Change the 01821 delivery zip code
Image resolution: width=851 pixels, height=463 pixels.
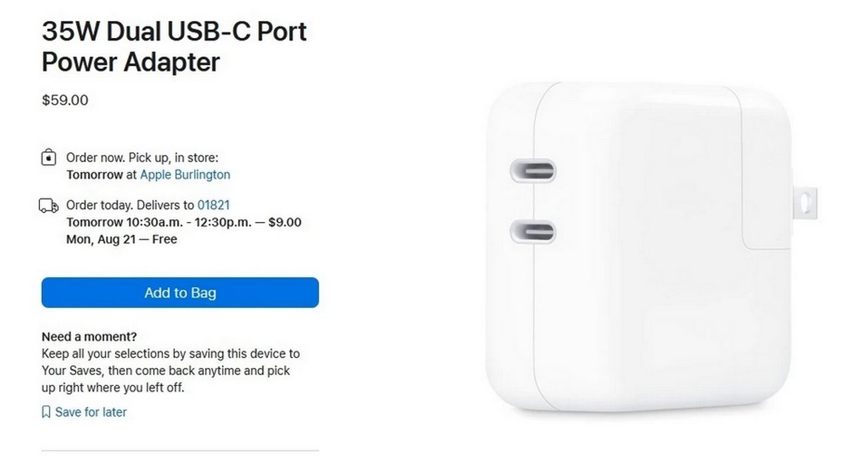pyautogui.click(x=213, y=205)
